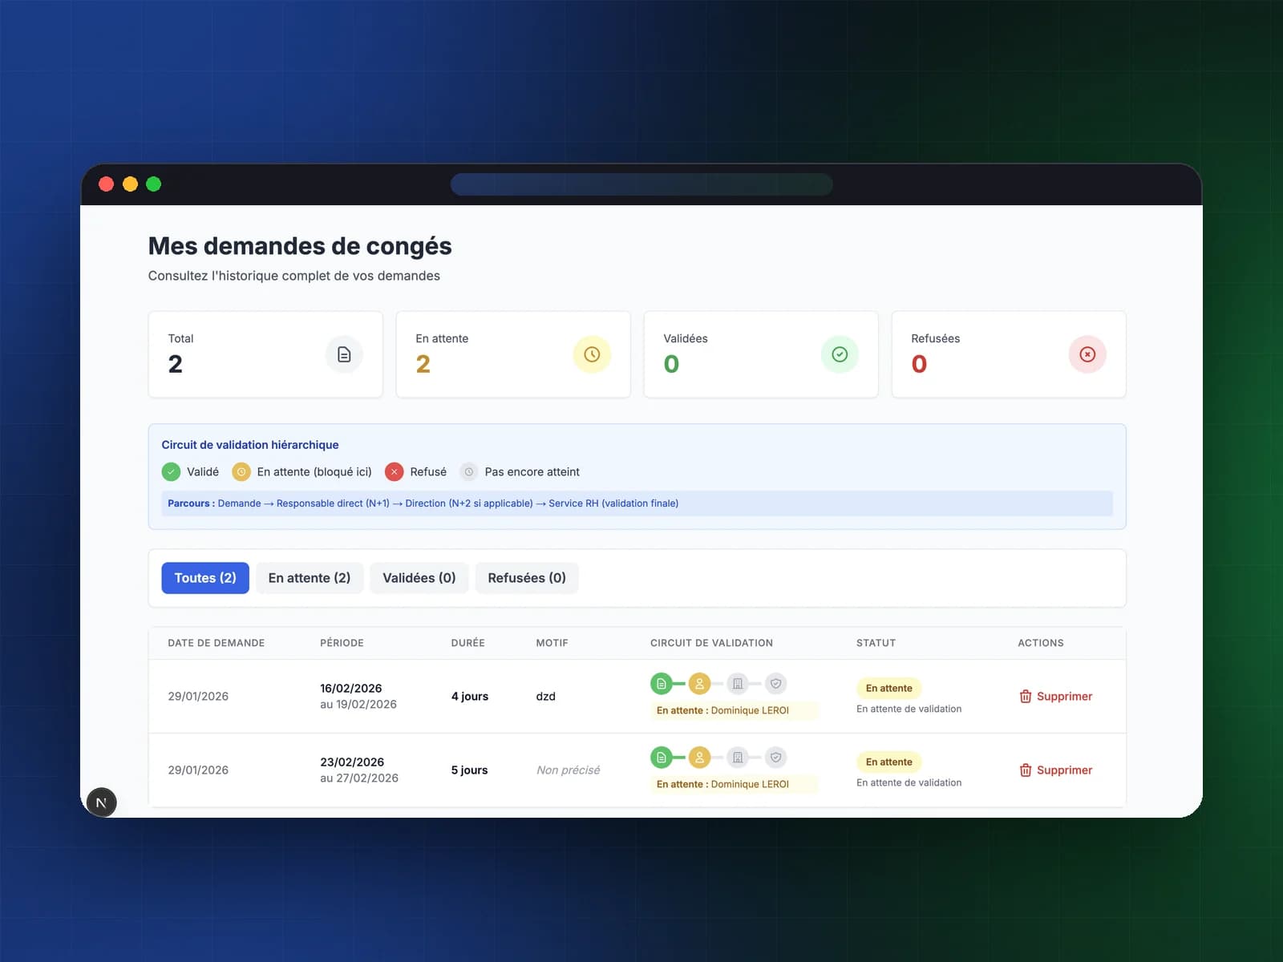Click the '4 jours' duration cell
Viewport: 1283px width, 962px height.
pos(470,697)
